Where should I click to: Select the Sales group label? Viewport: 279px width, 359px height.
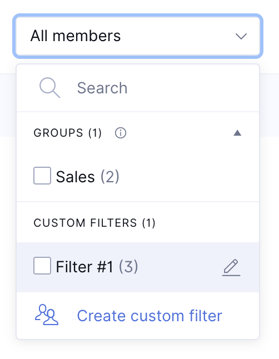tap(76, 177)
